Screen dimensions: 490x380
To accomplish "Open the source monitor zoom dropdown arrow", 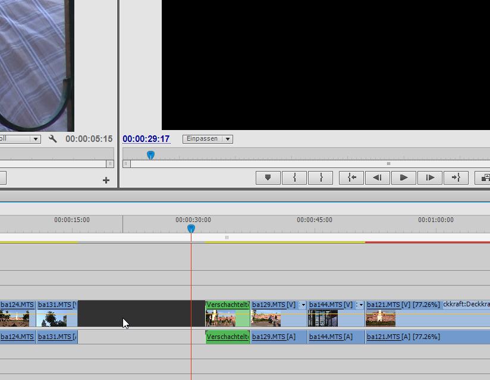I will [36, 139].
